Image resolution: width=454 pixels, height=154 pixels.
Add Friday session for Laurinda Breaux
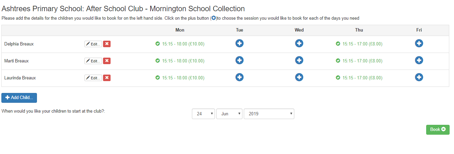point(419,77)
